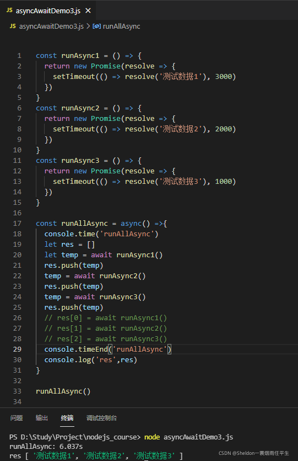Click console.time('runAllAsync') statement

click(x=101, y=234)
